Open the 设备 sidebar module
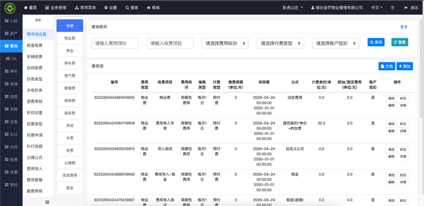The image size is (424, 206). [x=11, y=121]
